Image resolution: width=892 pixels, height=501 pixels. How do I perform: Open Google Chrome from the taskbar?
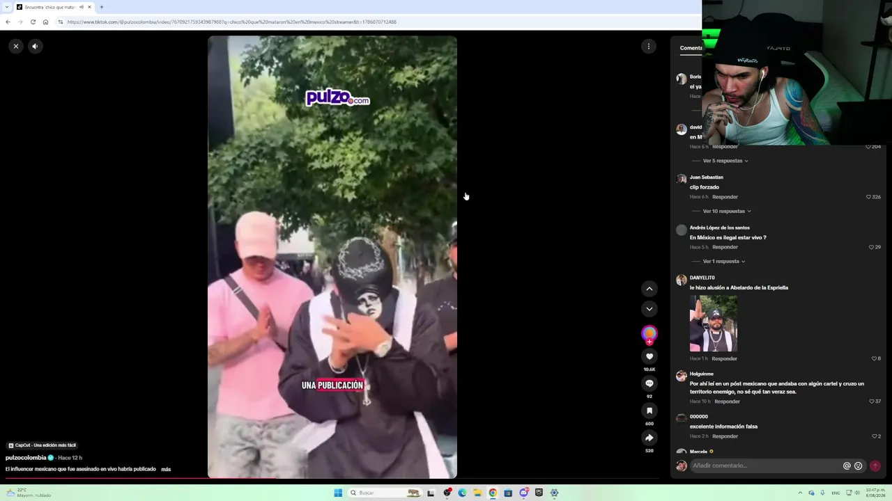[493, 493]
